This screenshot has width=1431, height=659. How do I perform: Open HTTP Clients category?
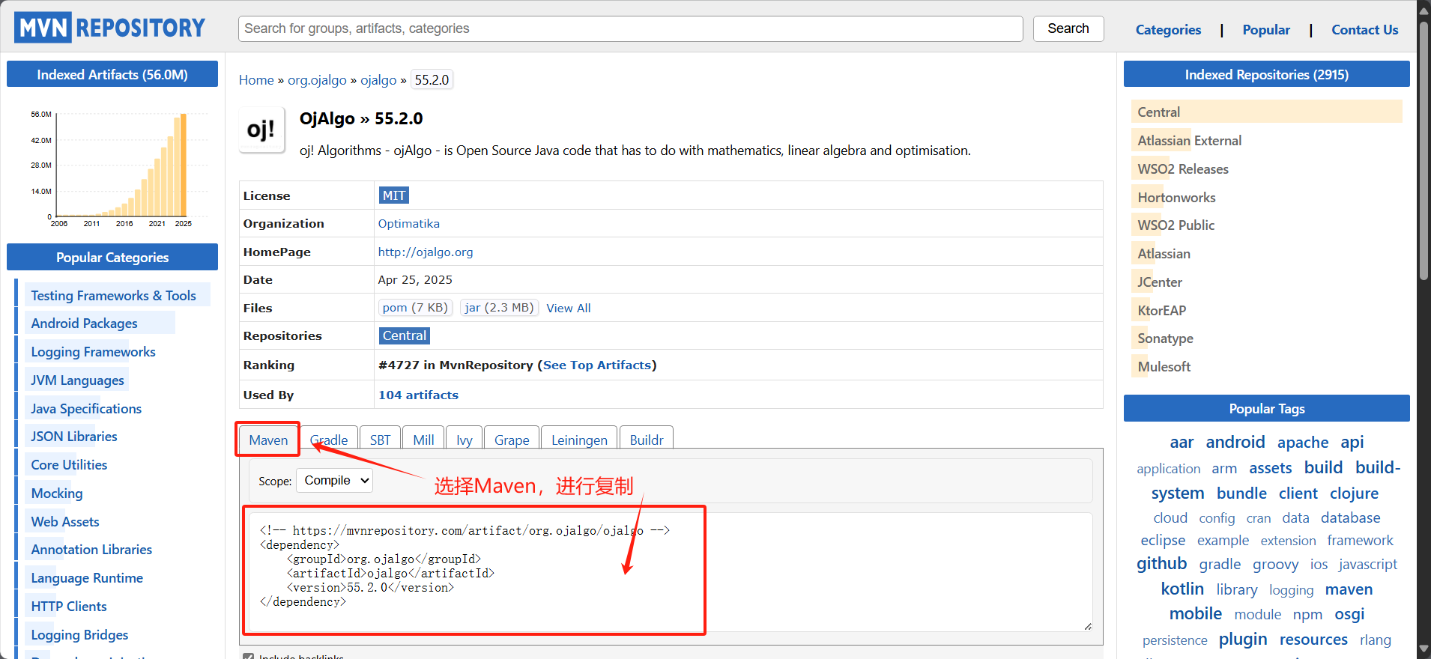point(69,607)
